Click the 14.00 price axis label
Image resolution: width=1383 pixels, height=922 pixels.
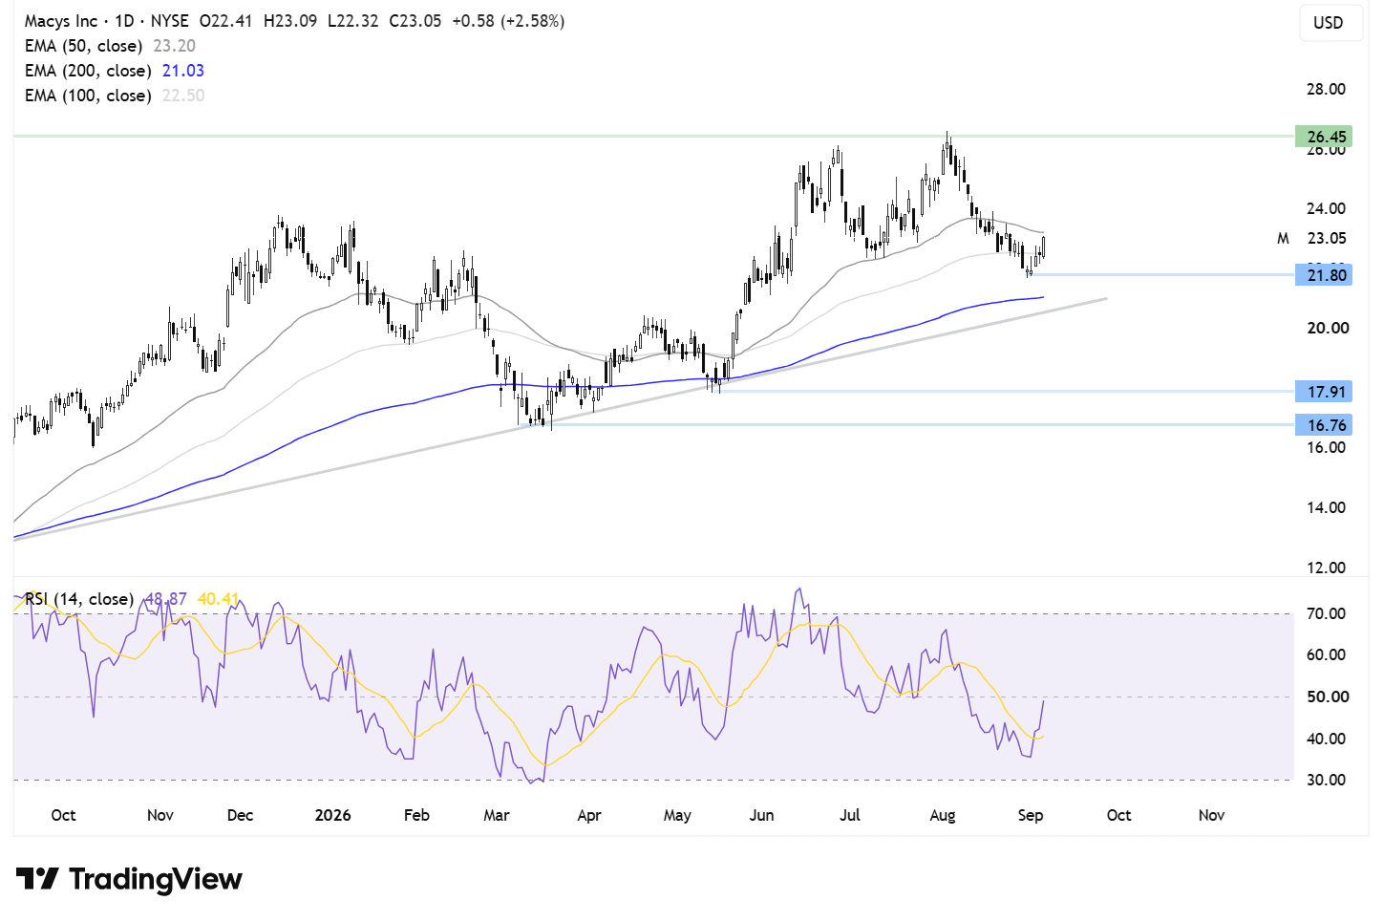1327,508
